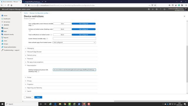Expand the Messaging section

61,48
